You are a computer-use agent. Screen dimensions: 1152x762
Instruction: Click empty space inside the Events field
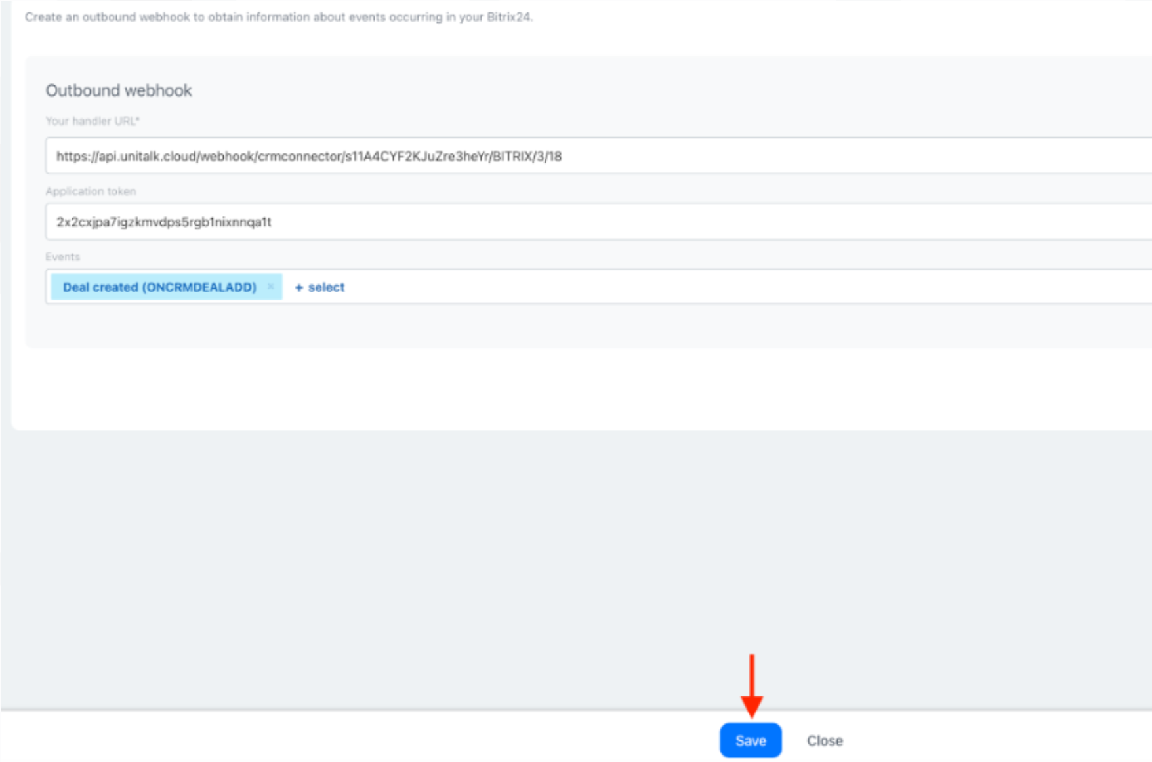pyautogui.click(x=722, y=287)
